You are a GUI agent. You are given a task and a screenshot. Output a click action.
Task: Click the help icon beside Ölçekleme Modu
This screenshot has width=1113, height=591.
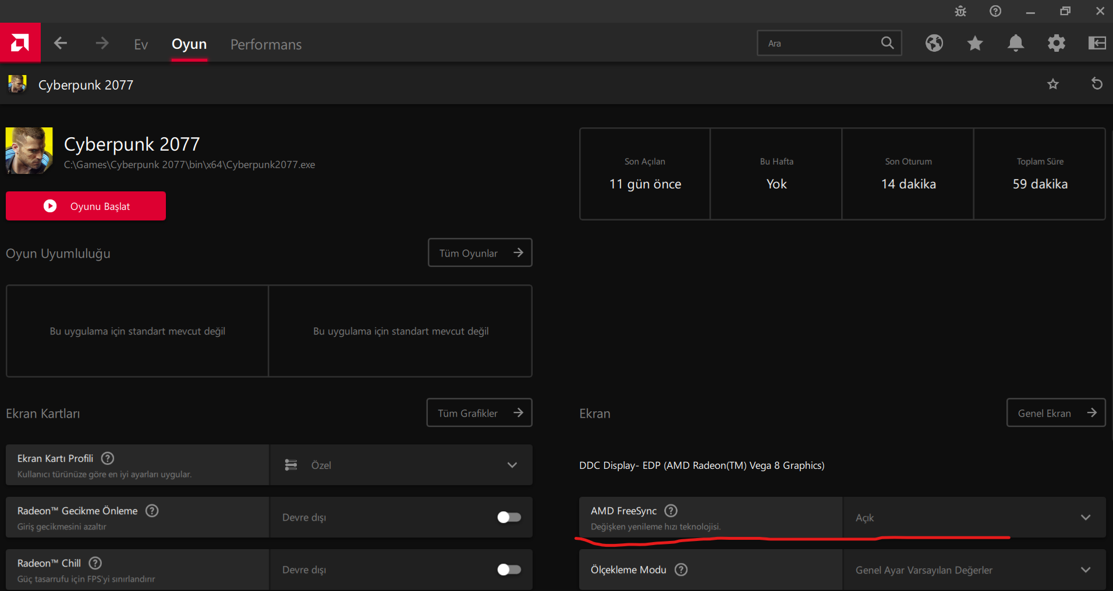click(x=681, y=569)
